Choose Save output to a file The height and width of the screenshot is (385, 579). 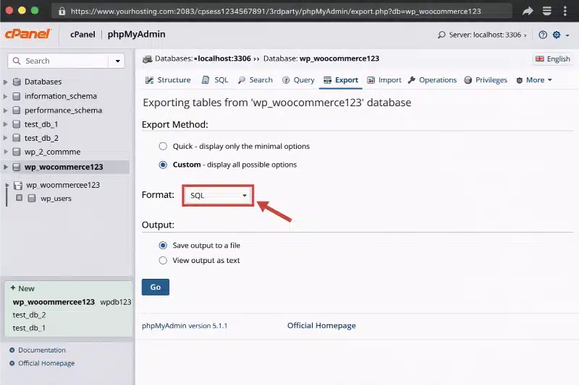(163, 246)
